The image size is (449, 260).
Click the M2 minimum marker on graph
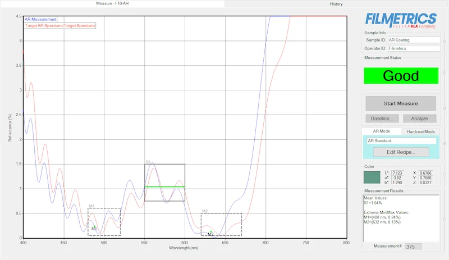tap(210, 232)
